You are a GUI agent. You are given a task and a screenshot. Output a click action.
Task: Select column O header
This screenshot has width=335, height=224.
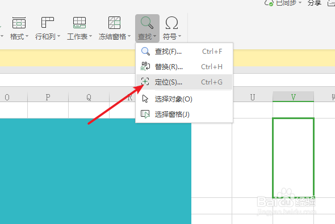(13, 97)
